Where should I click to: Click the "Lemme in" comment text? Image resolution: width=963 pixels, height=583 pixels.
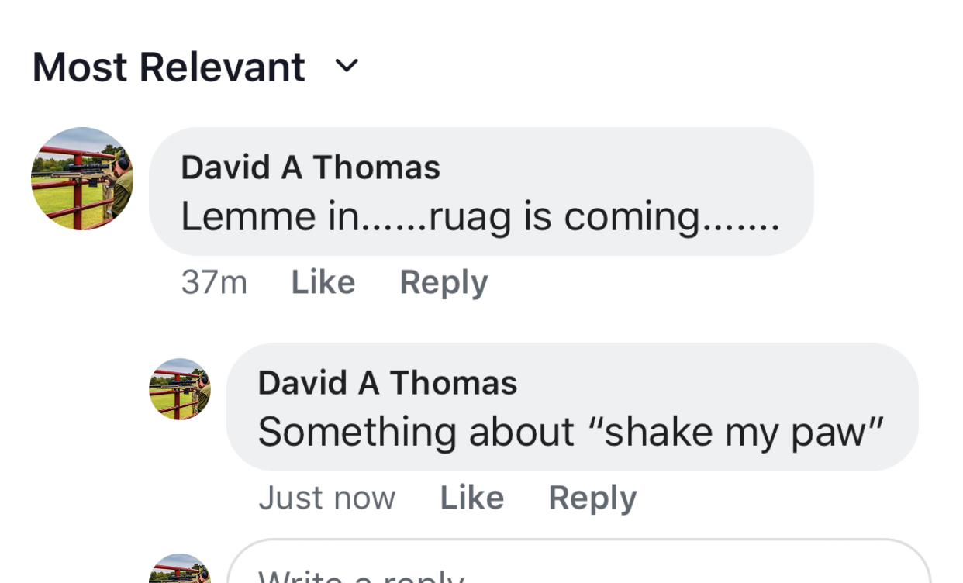click(264, 217)
